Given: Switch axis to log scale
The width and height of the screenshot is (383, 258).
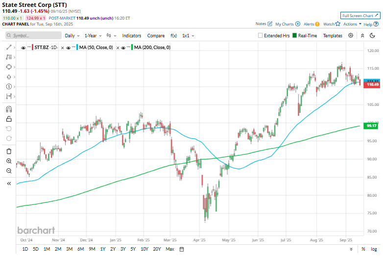Looking at the screenshot, I should click(x=374, y=249).
